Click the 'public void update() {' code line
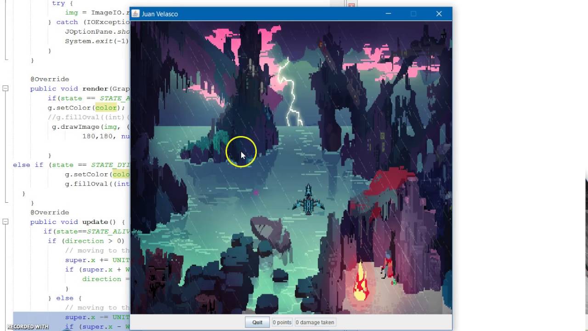 (x=77, y=222)
